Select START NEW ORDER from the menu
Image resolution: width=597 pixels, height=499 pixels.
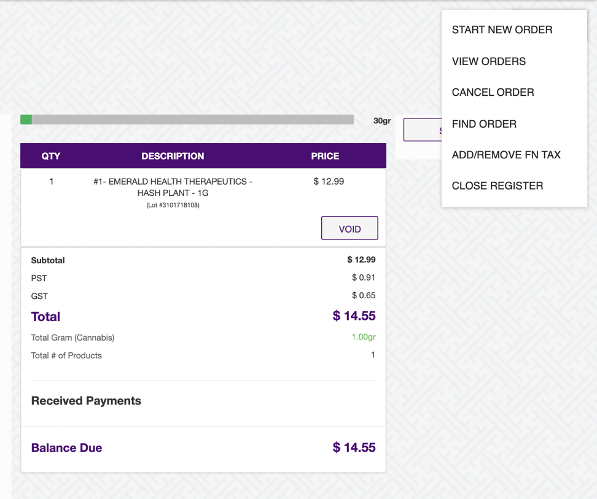click(x=502, y=29)
